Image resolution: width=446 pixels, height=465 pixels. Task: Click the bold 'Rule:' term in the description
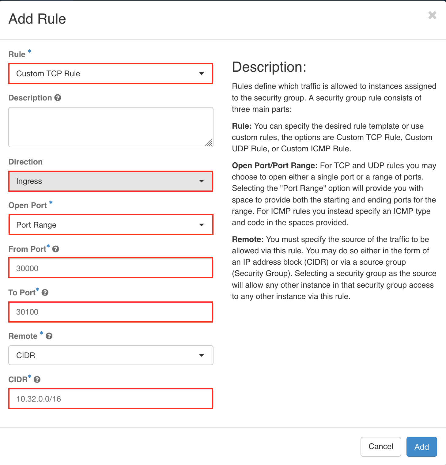tap(242, 126)
